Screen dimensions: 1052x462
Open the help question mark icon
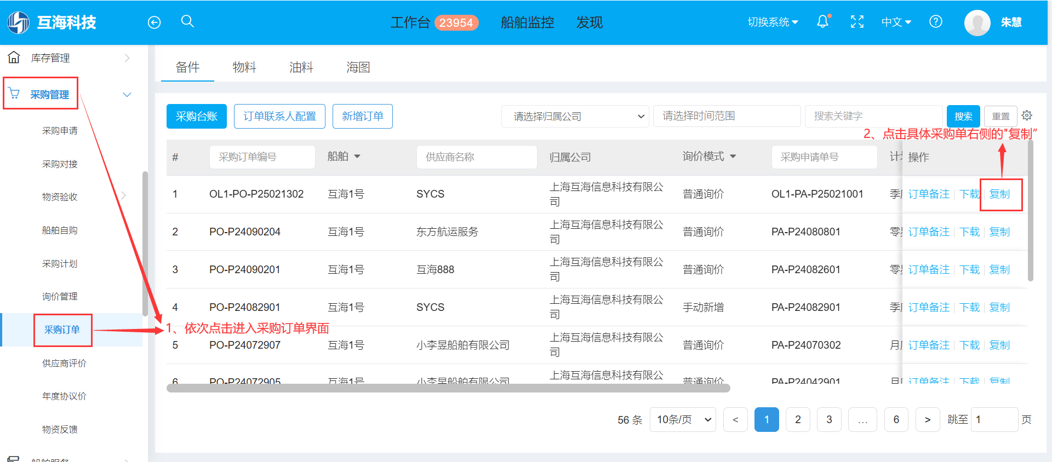point(936,22)
